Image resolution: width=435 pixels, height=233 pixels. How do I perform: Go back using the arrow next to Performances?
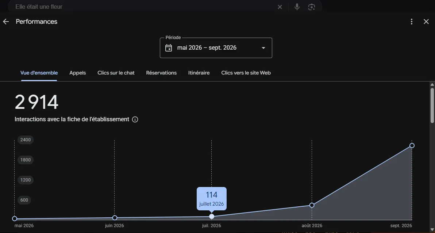point(6,22)
